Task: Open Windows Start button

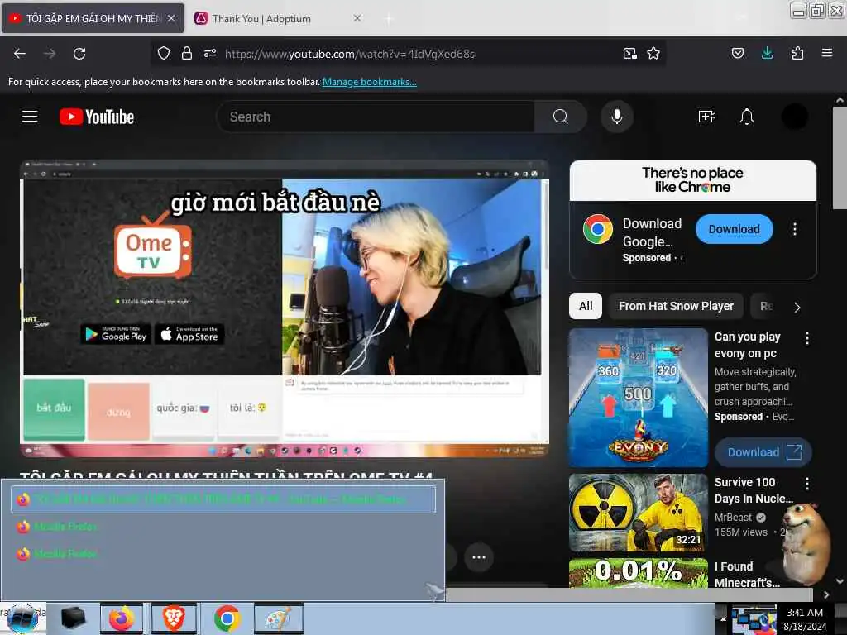Action: 22,618
